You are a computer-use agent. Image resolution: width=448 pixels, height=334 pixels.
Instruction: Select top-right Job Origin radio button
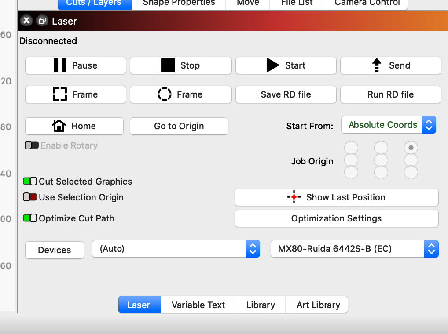click(411, 148)
